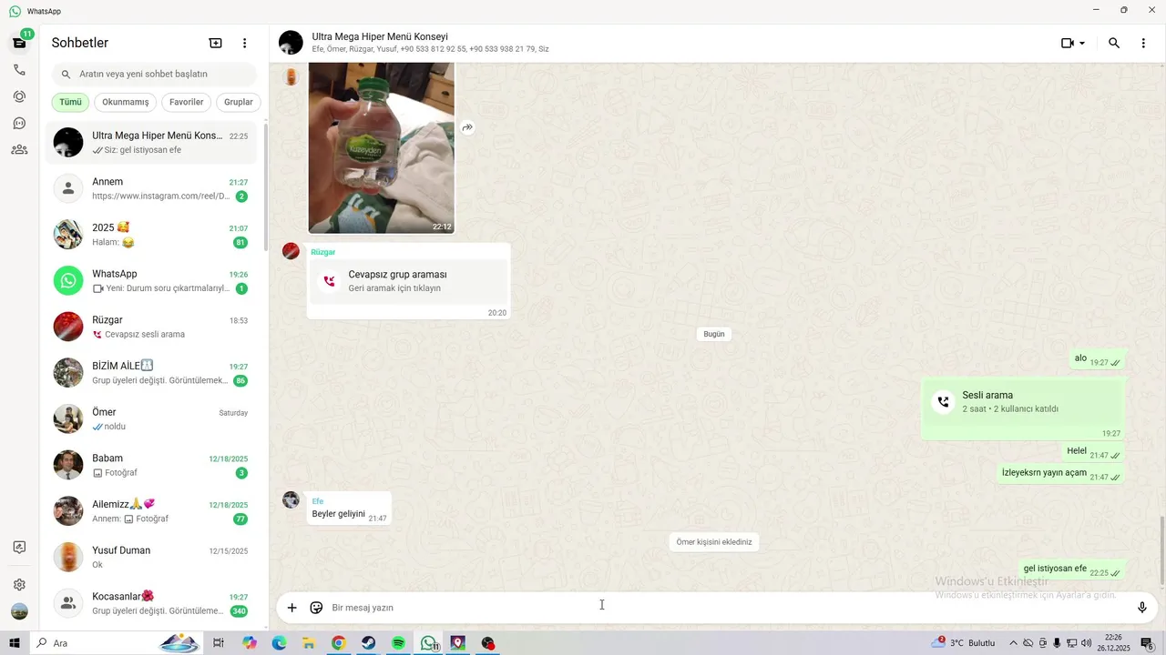Click Rüzgar's name above the call message
The image size is (1166, 655).
[x=323, y=252]
